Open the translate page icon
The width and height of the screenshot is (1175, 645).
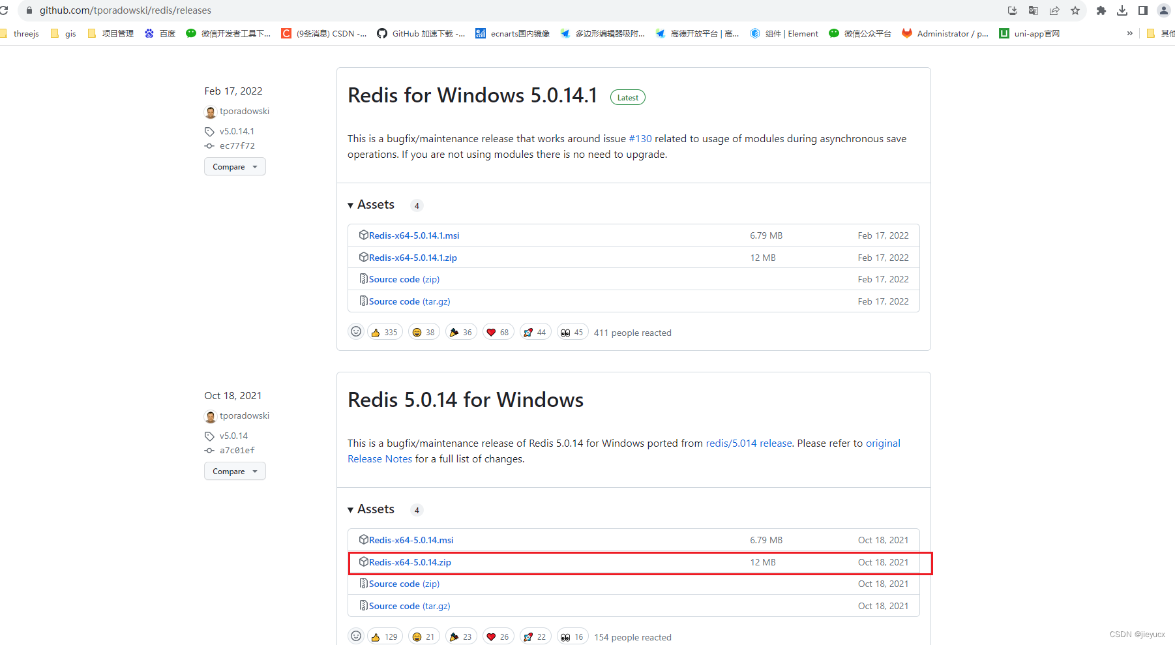pyautogui.click(x=1034, y=10)
